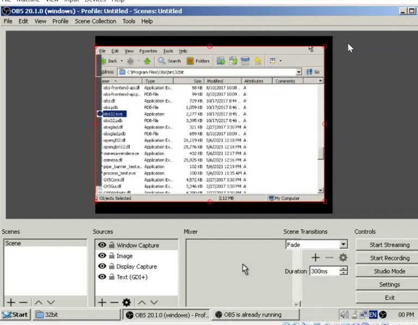Open the View menu in OBS

pyautogui.click(x=40, y=21)
